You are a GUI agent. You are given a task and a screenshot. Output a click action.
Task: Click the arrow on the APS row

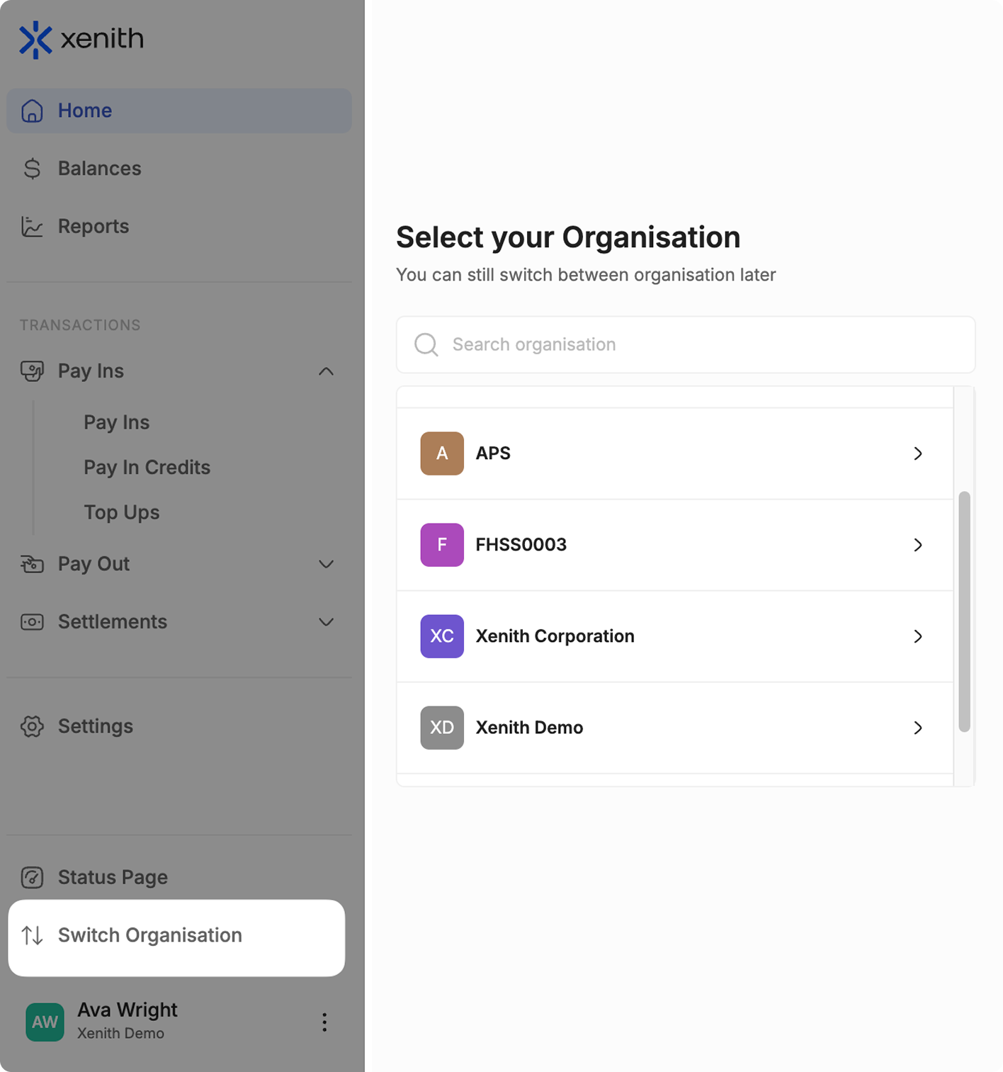click(x=918, y=453)
